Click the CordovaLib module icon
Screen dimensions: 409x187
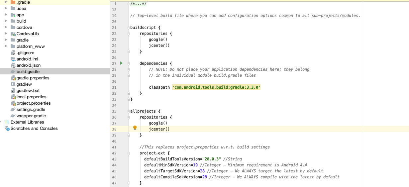click(x=13, y=34)
